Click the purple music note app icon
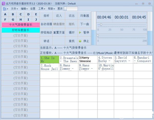The height and width of the screenshot is (120, 154). pyautogui.click(x=3, y=4)
